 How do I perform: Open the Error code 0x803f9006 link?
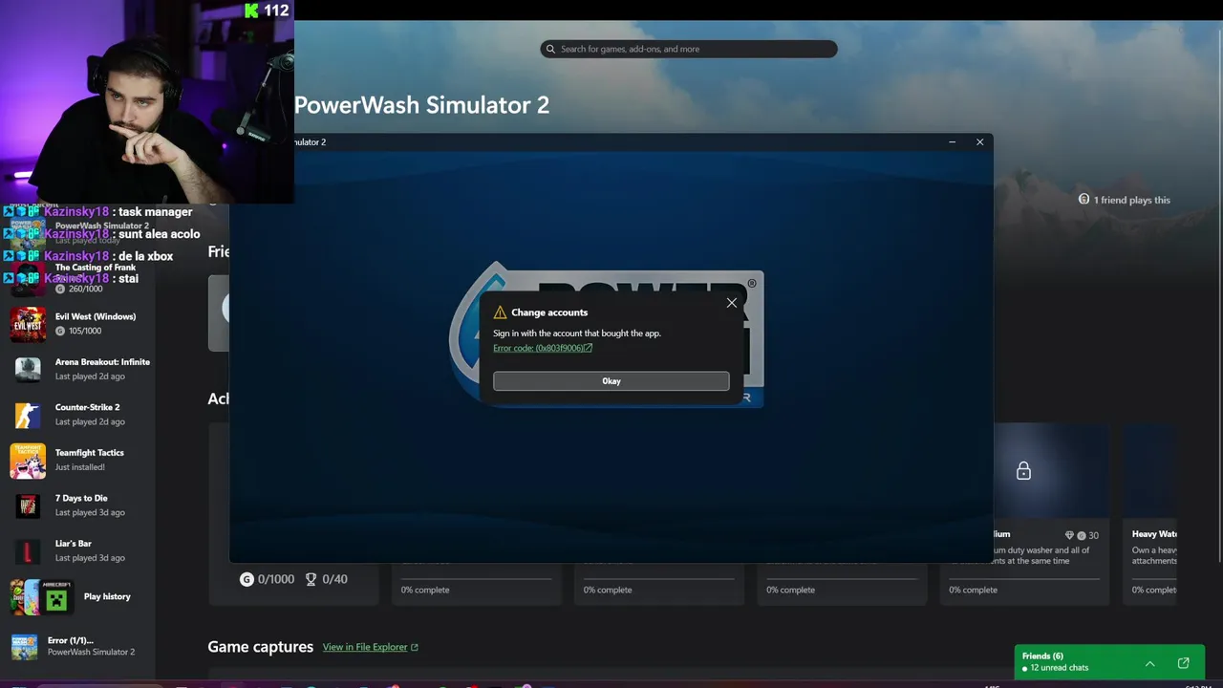pyautogui.click(x=543, y=348)
